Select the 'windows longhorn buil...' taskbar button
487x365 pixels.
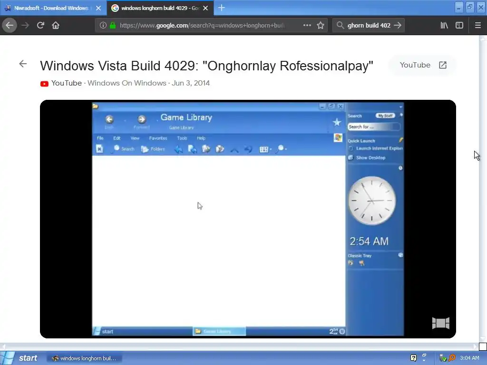(84, 358)
